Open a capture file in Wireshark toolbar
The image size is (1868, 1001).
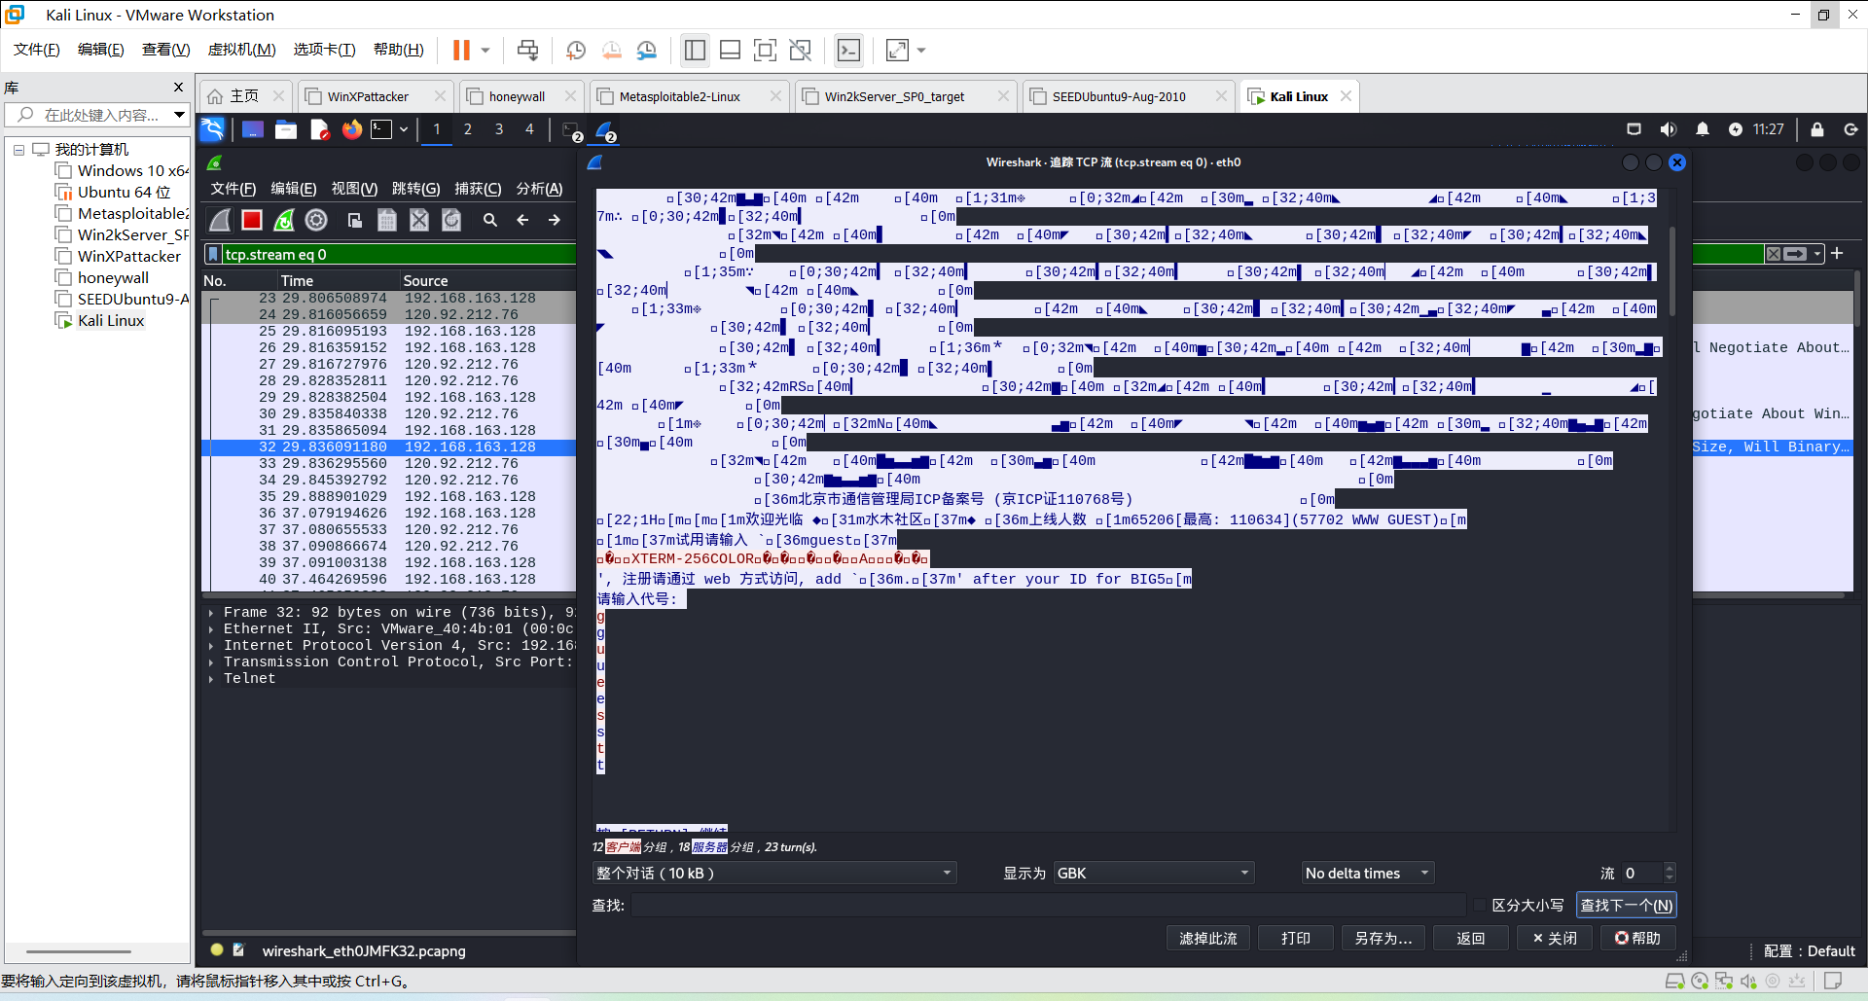[x=355, y=220]
